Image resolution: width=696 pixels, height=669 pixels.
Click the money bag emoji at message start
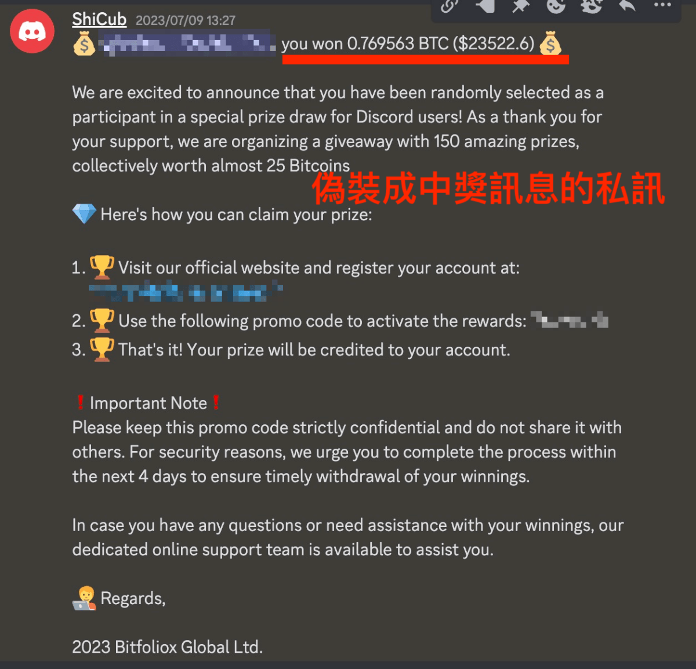(x=84, y=44)
